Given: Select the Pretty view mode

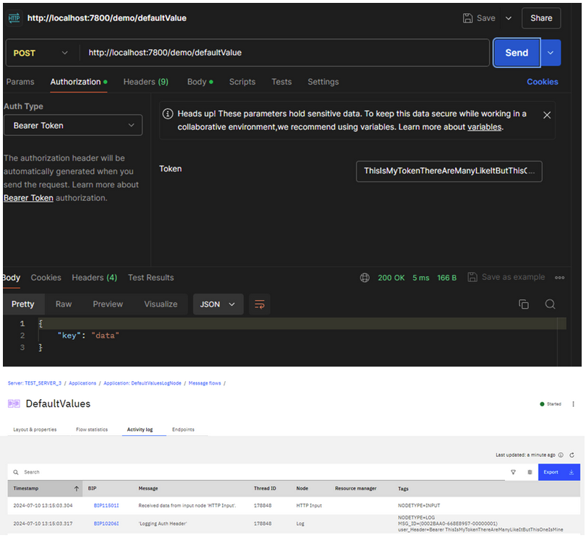Looking at the screenshot, I should click(23, 304).
